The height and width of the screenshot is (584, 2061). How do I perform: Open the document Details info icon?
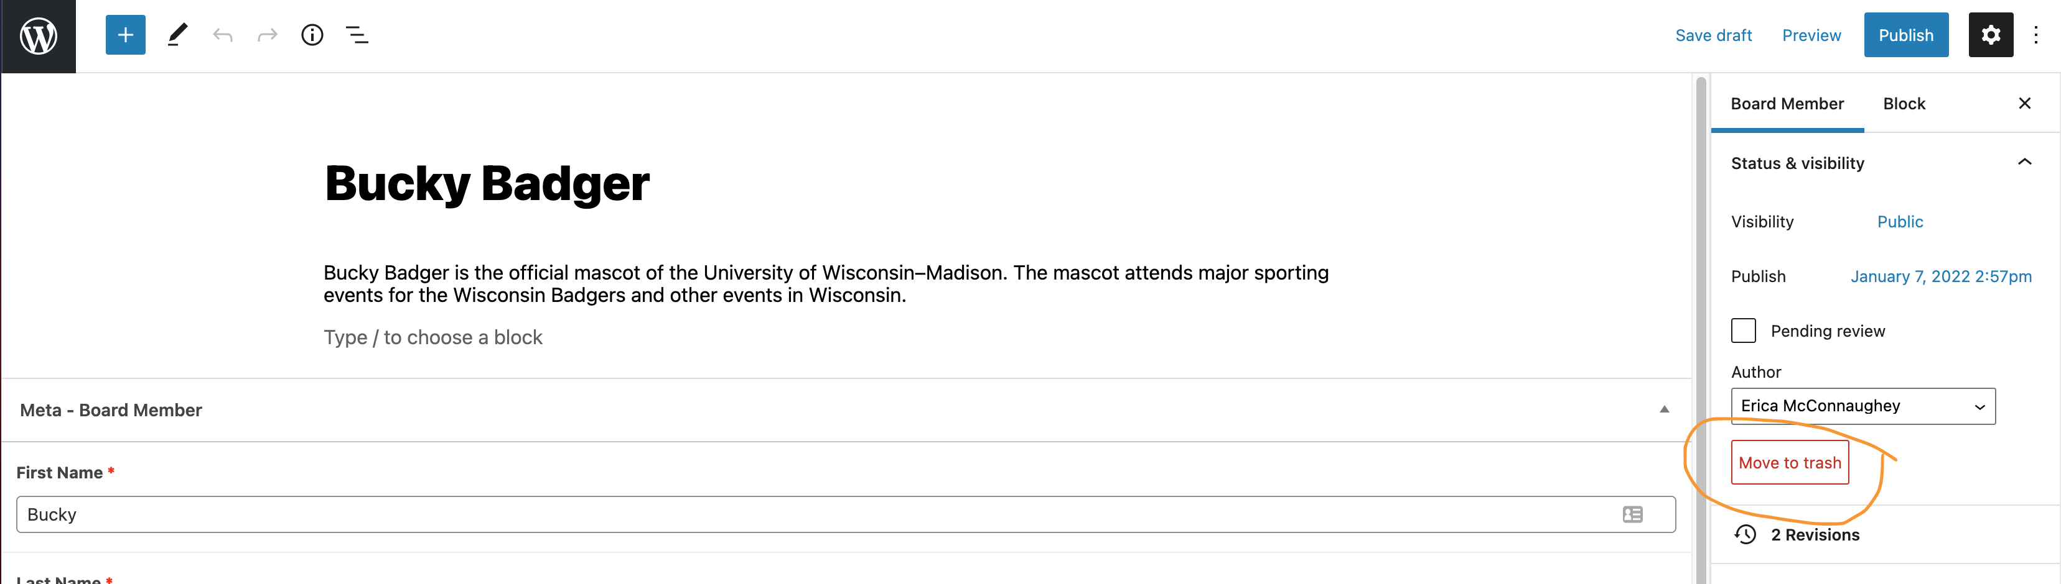[x=312, y=35]
